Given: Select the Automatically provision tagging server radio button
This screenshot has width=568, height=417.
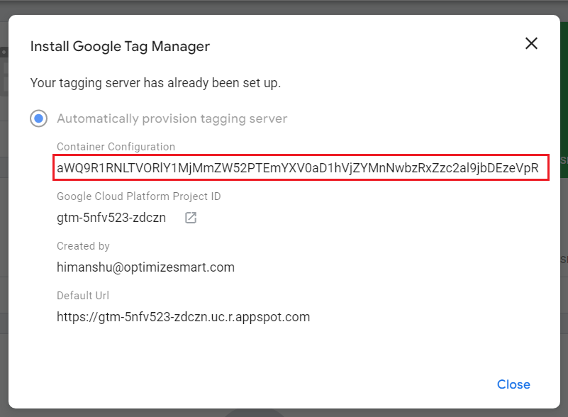Looking at the screenshot, I should [38, 118].
